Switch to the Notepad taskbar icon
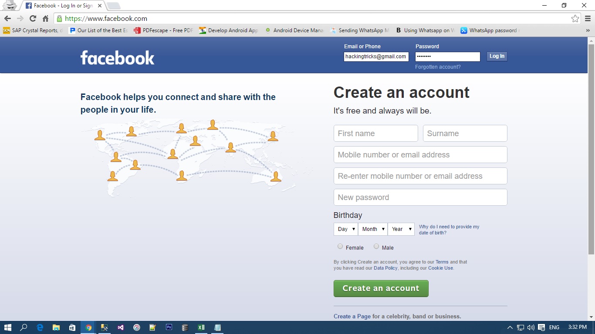Image resolution: width=595 pixels, height=334 pixels. click(x=217, y=327)
